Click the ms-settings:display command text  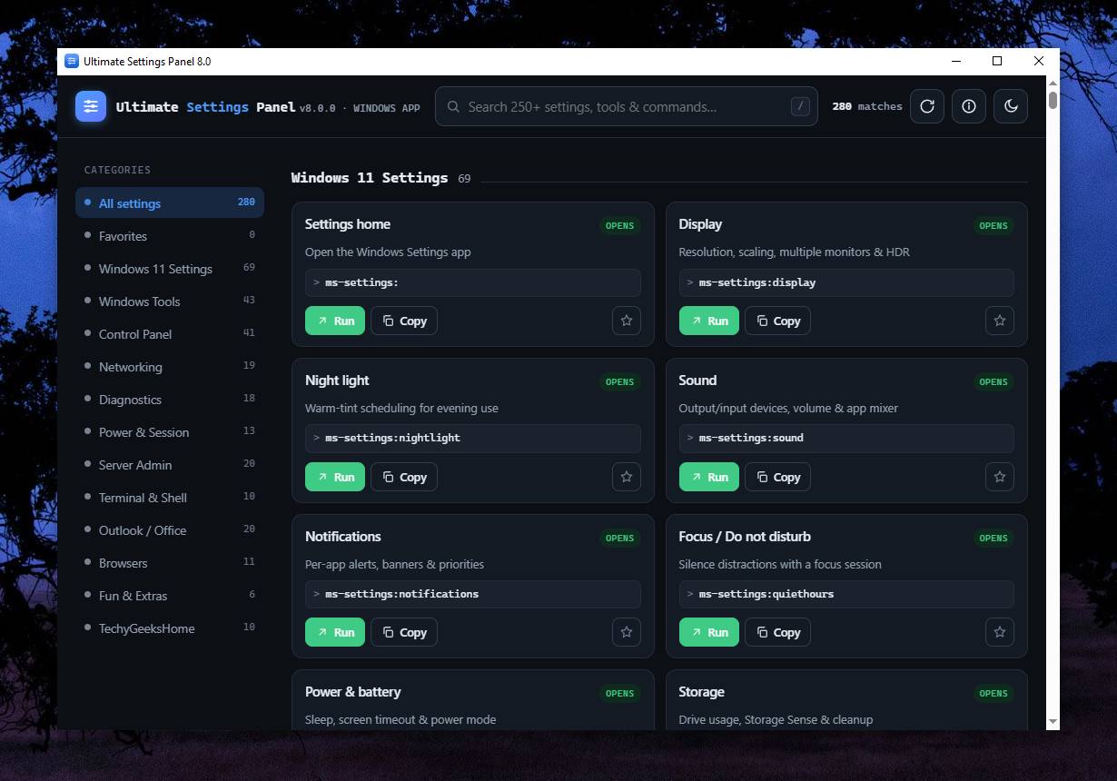click(x=757, y=282)
